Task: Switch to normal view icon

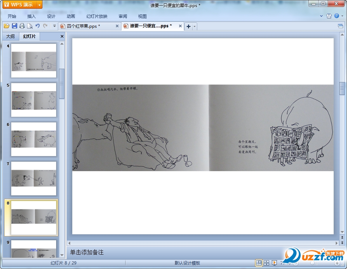Action: 259,263
